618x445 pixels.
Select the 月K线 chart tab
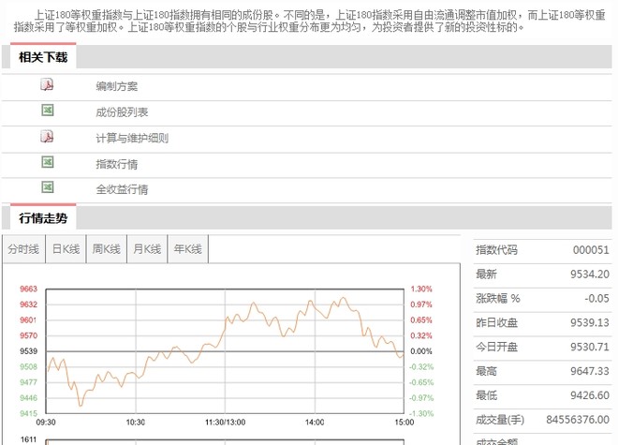coord(147,249)
